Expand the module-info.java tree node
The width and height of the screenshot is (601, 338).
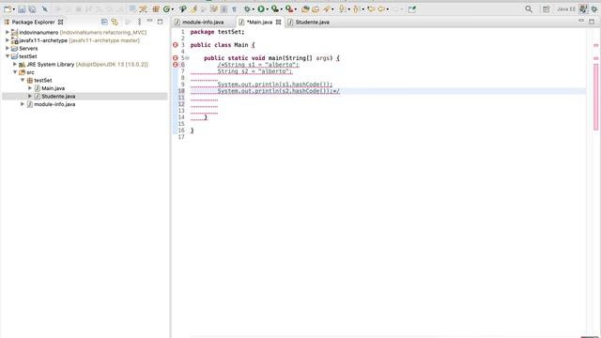(23, 104)
